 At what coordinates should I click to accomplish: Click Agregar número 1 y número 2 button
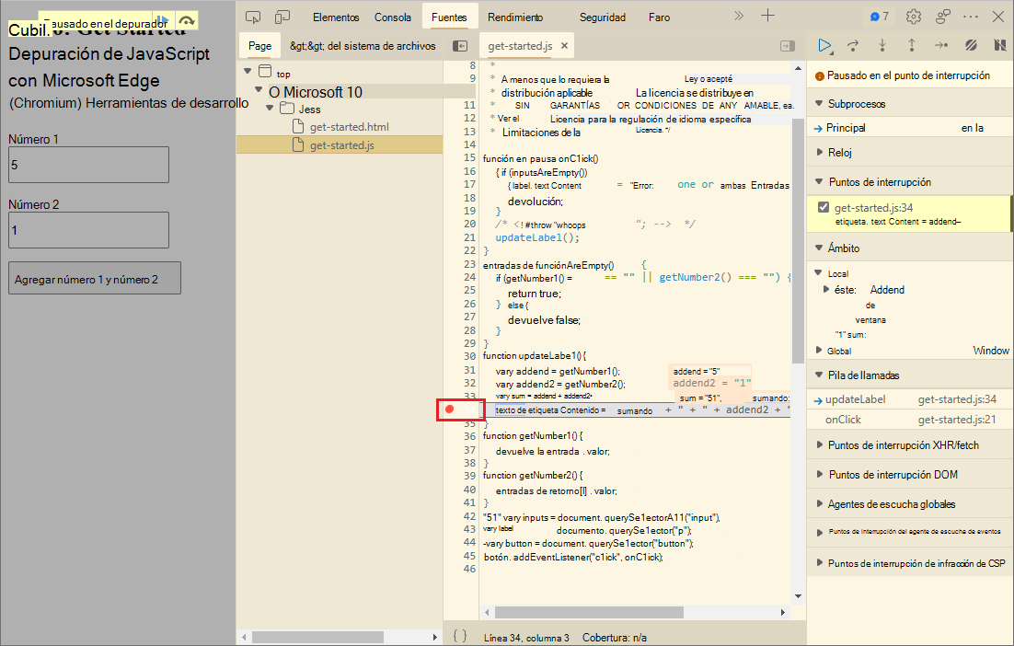[95, 278]
